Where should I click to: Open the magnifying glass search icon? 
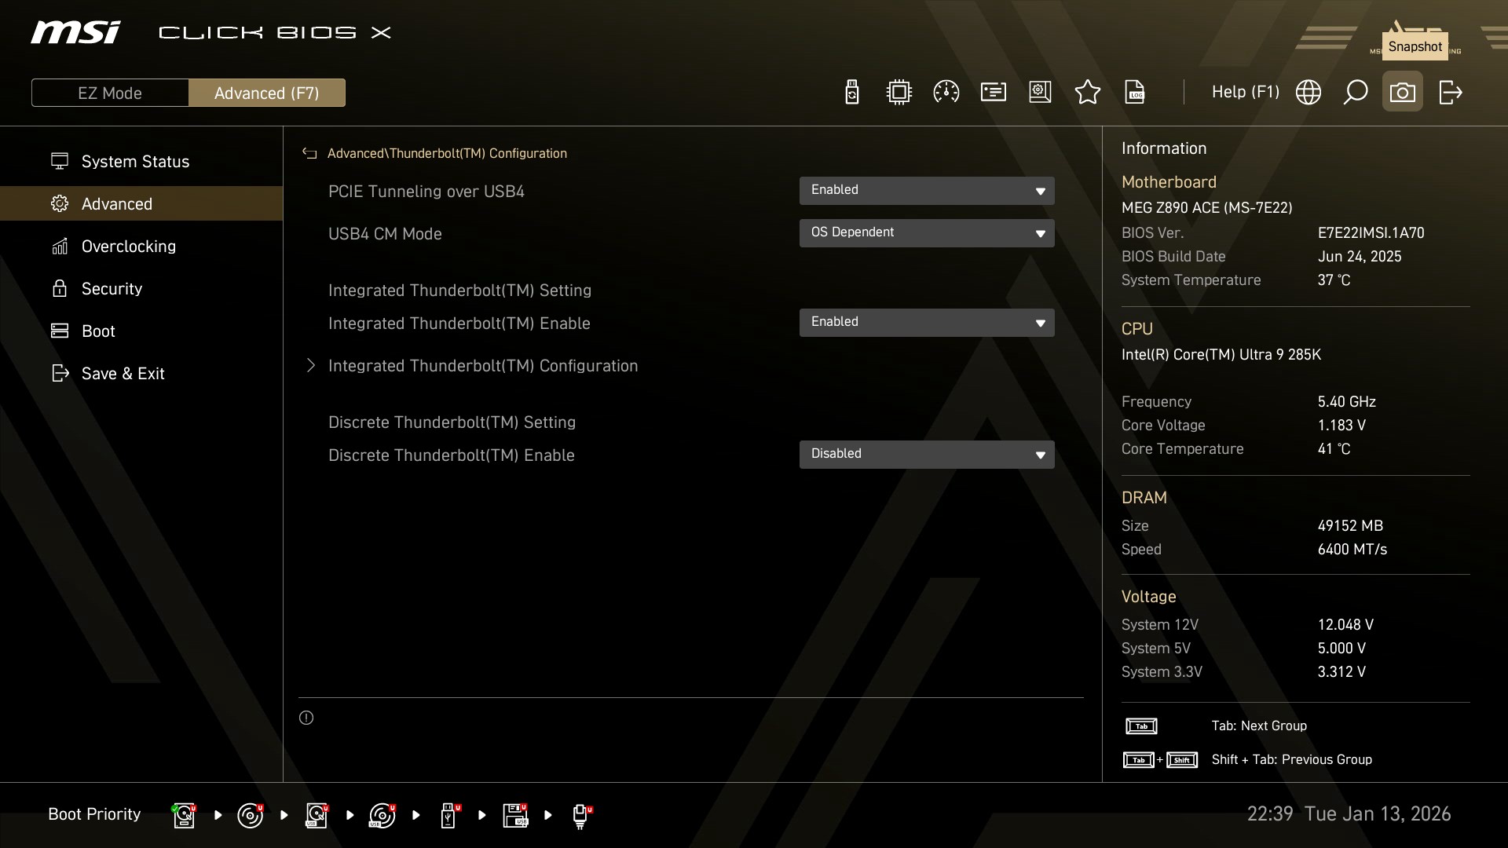click(1355, 93)
